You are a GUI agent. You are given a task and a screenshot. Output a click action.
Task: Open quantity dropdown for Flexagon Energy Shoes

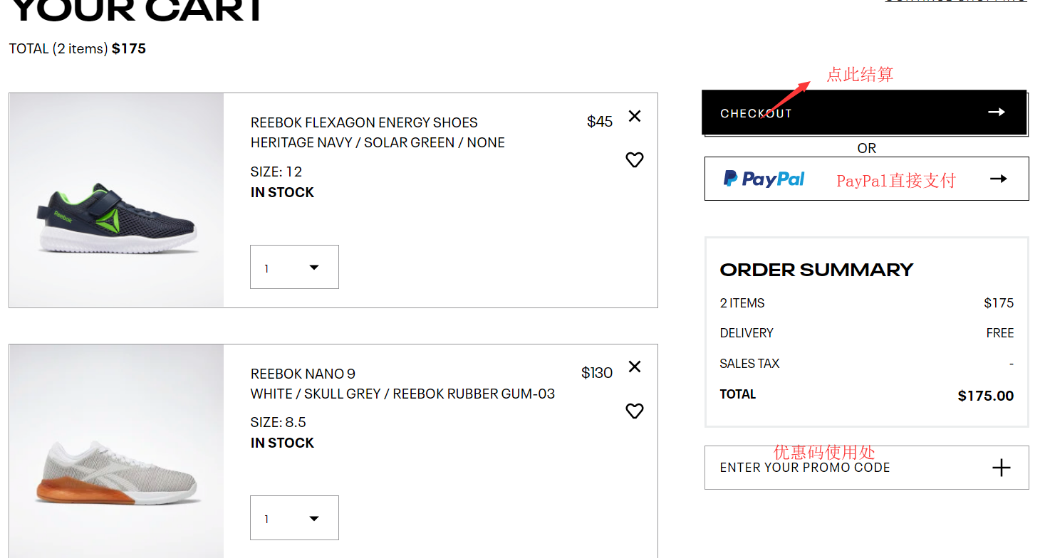[294, 267]
